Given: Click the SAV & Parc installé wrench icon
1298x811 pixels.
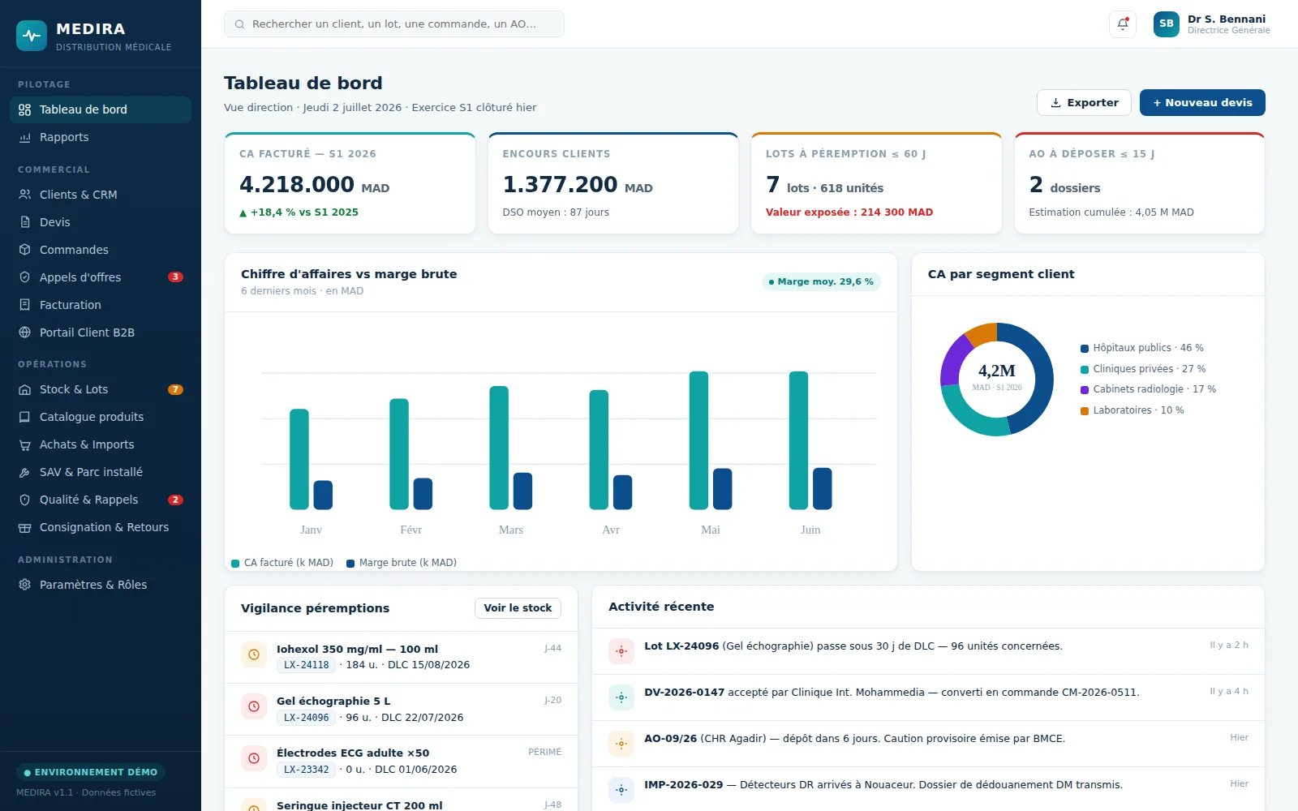Looking at the screenshot, I should pyautogui.click(x=25, y=472).
